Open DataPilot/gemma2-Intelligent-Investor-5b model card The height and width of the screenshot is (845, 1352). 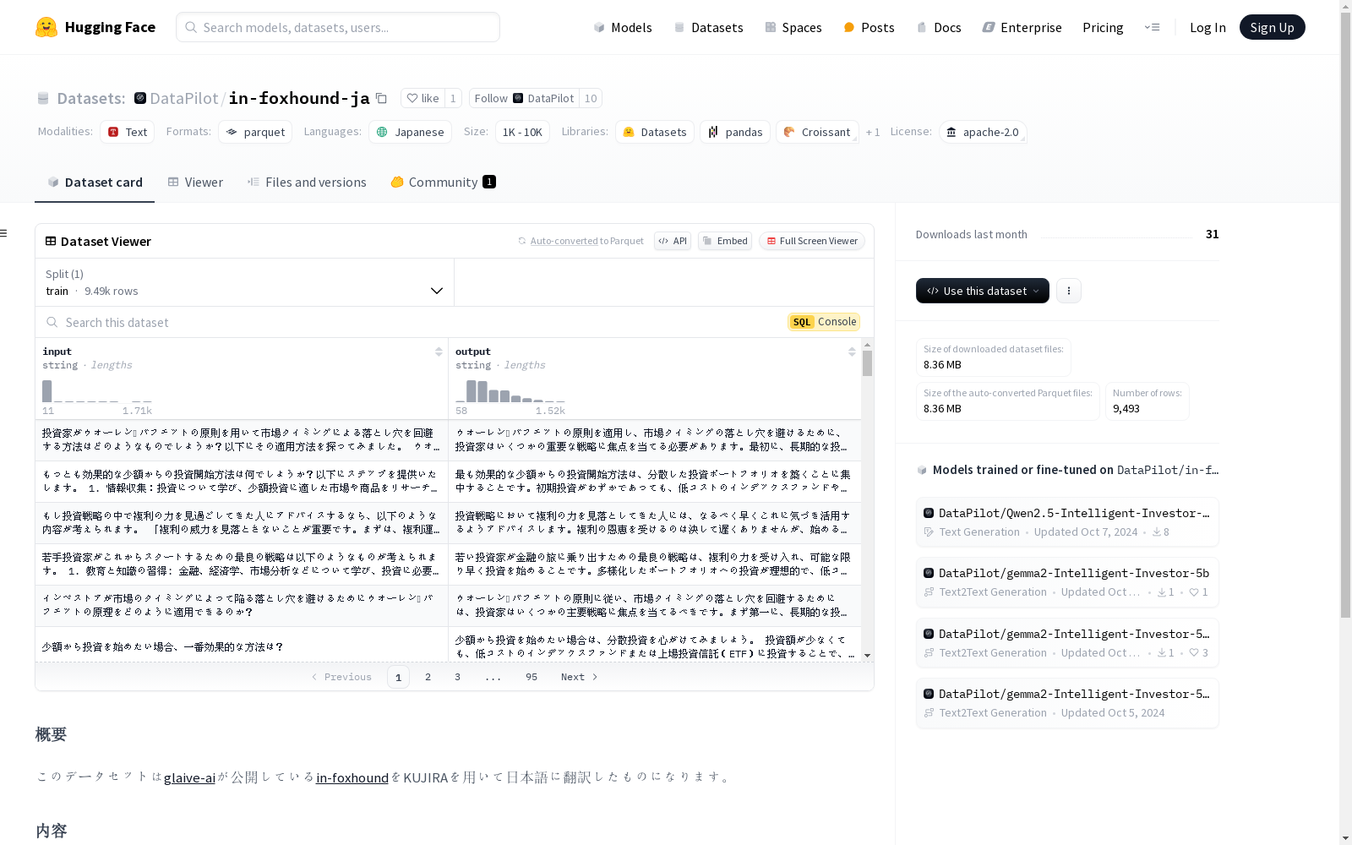click(x=1067, y=582)
